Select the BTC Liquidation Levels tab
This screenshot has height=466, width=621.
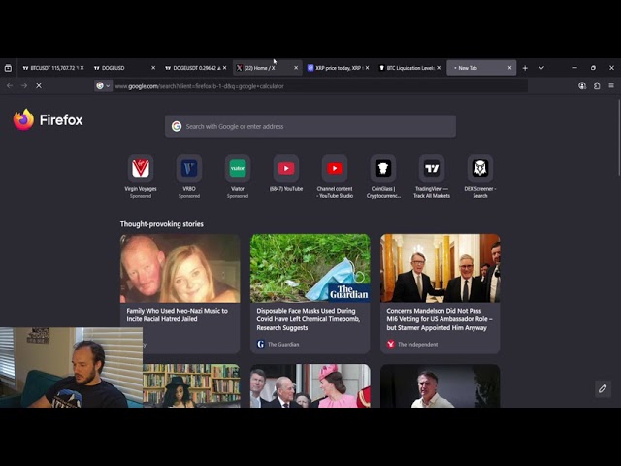(x=408, y=68)
